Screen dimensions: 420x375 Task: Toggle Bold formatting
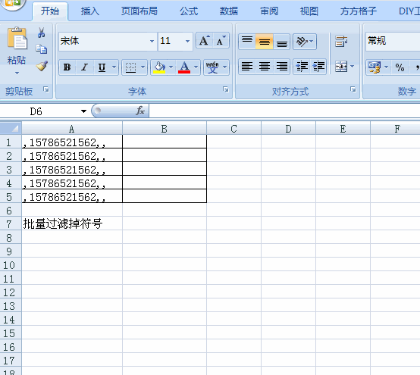tap(67, 67)
